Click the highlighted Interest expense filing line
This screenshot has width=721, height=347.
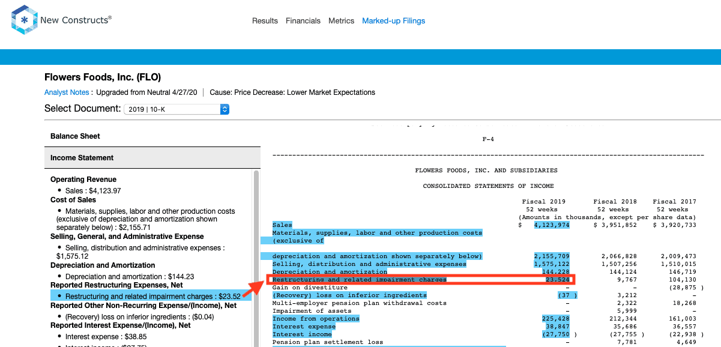click(304, 327)
